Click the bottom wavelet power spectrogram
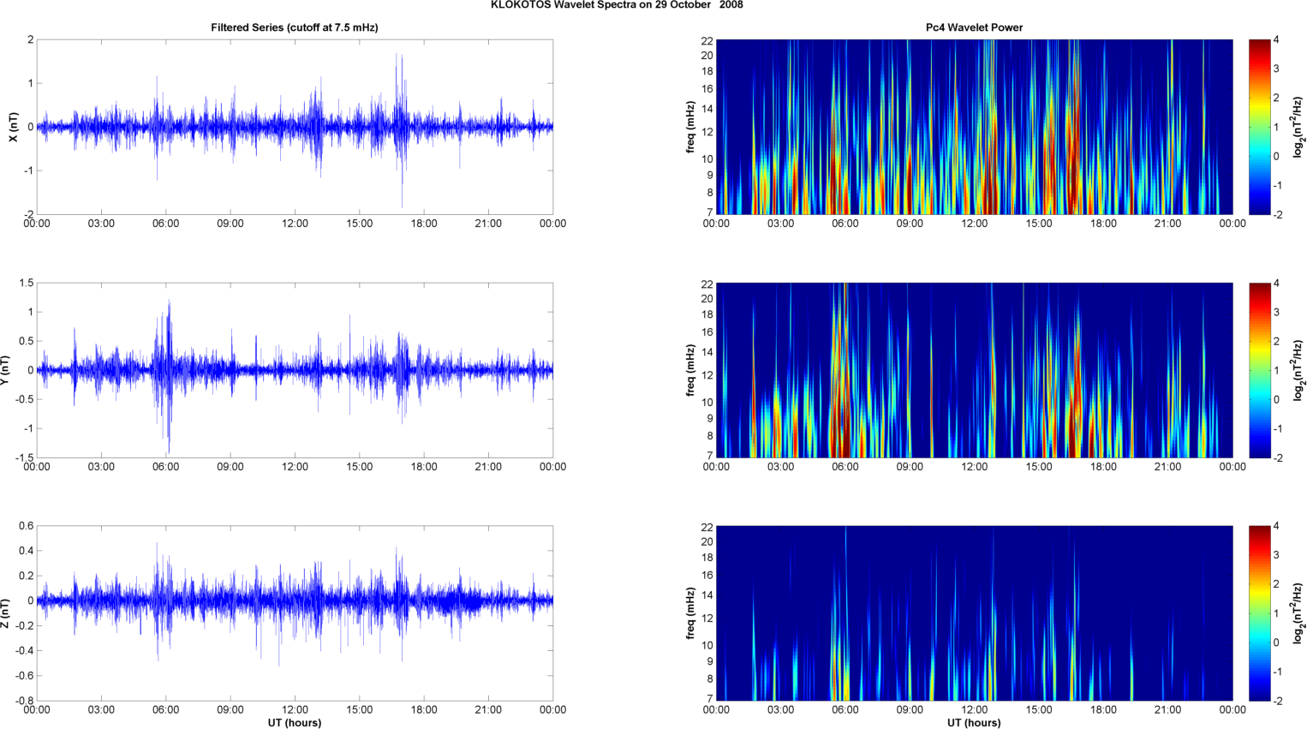Viewport: 1307px width, 729px height. (x=974, y=612)
